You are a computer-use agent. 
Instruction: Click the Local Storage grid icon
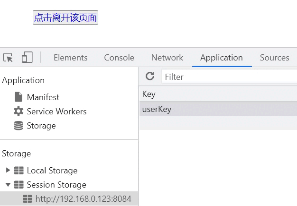(19, 171)
